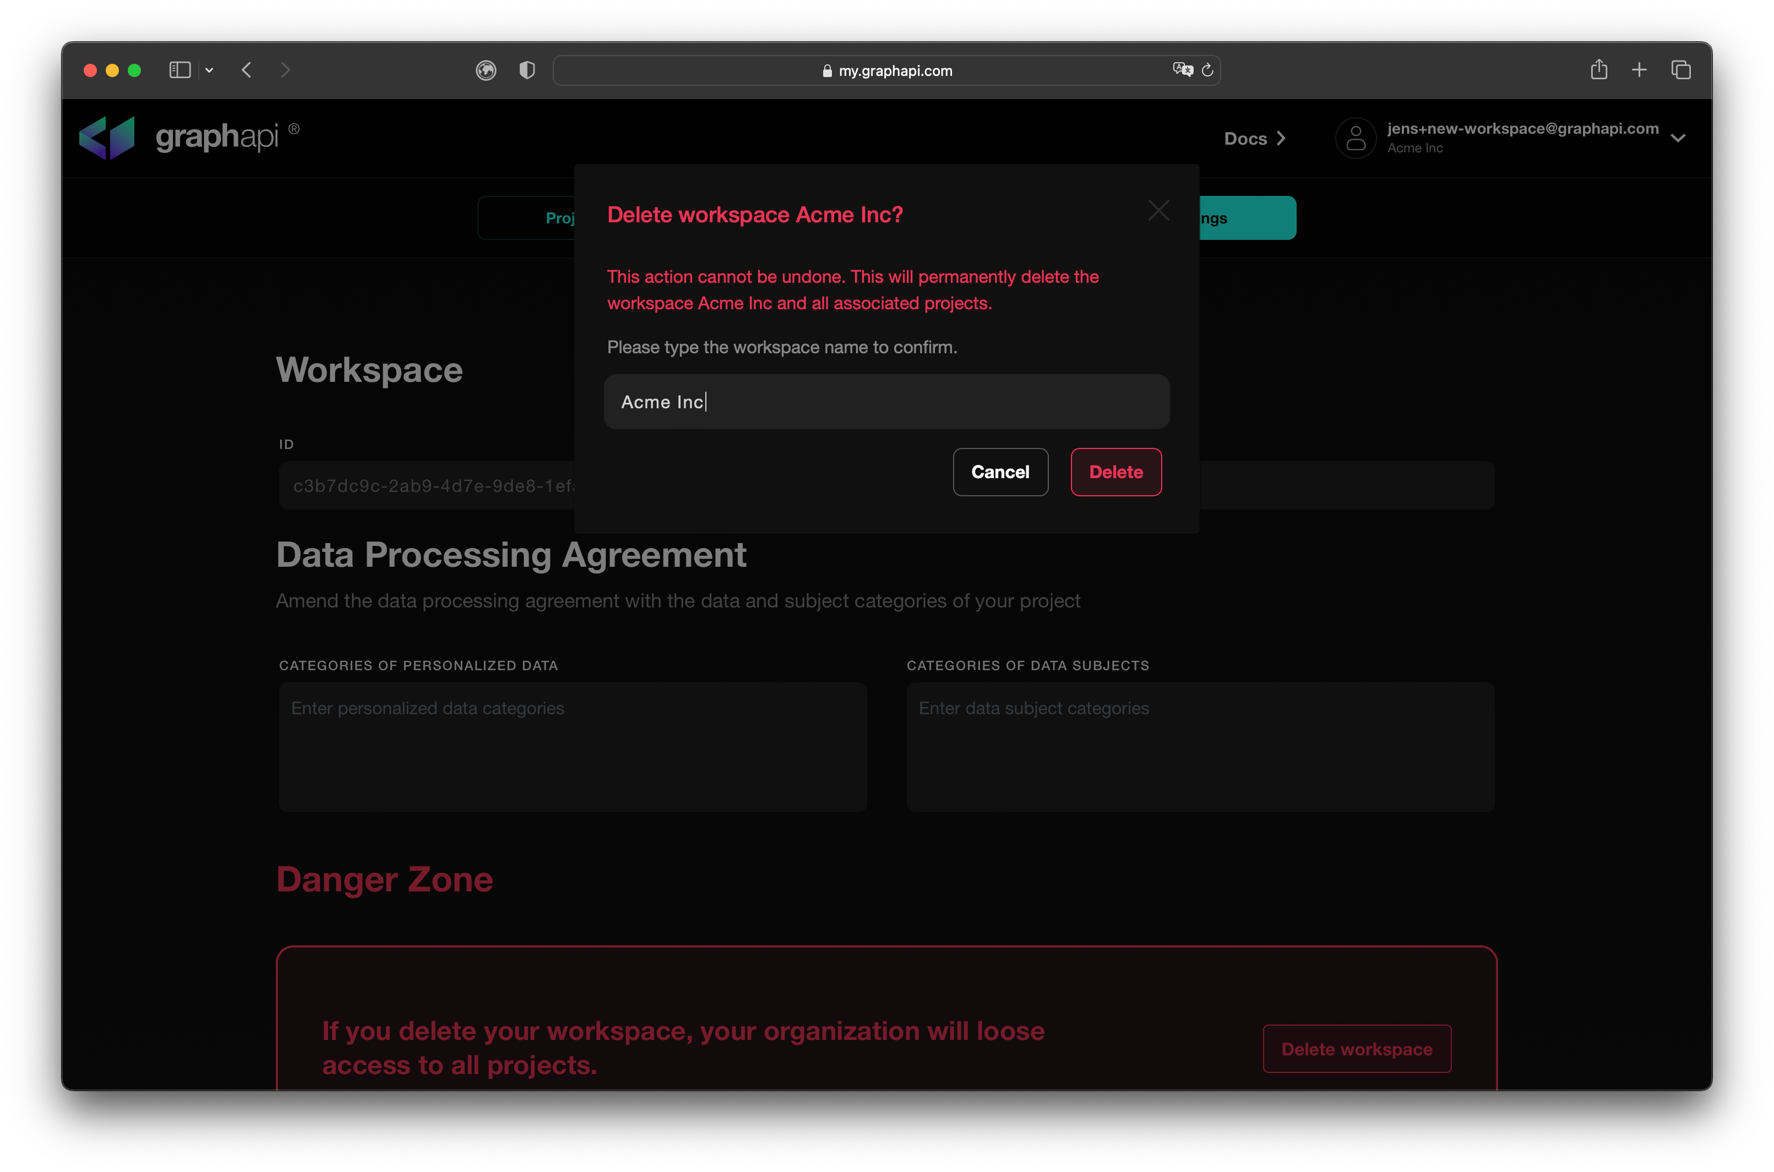Cancel the workspace deletion
The height and width of the screenshot is (1172, 1774).
pyautogui.click(x=1000, y=472)
